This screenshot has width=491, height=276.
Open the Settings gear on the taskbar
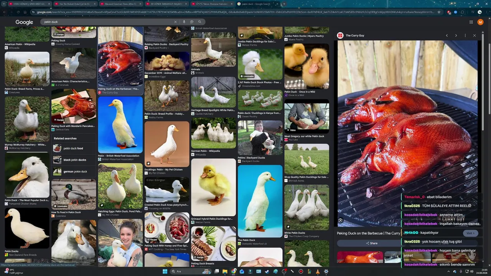pos(326,271)
